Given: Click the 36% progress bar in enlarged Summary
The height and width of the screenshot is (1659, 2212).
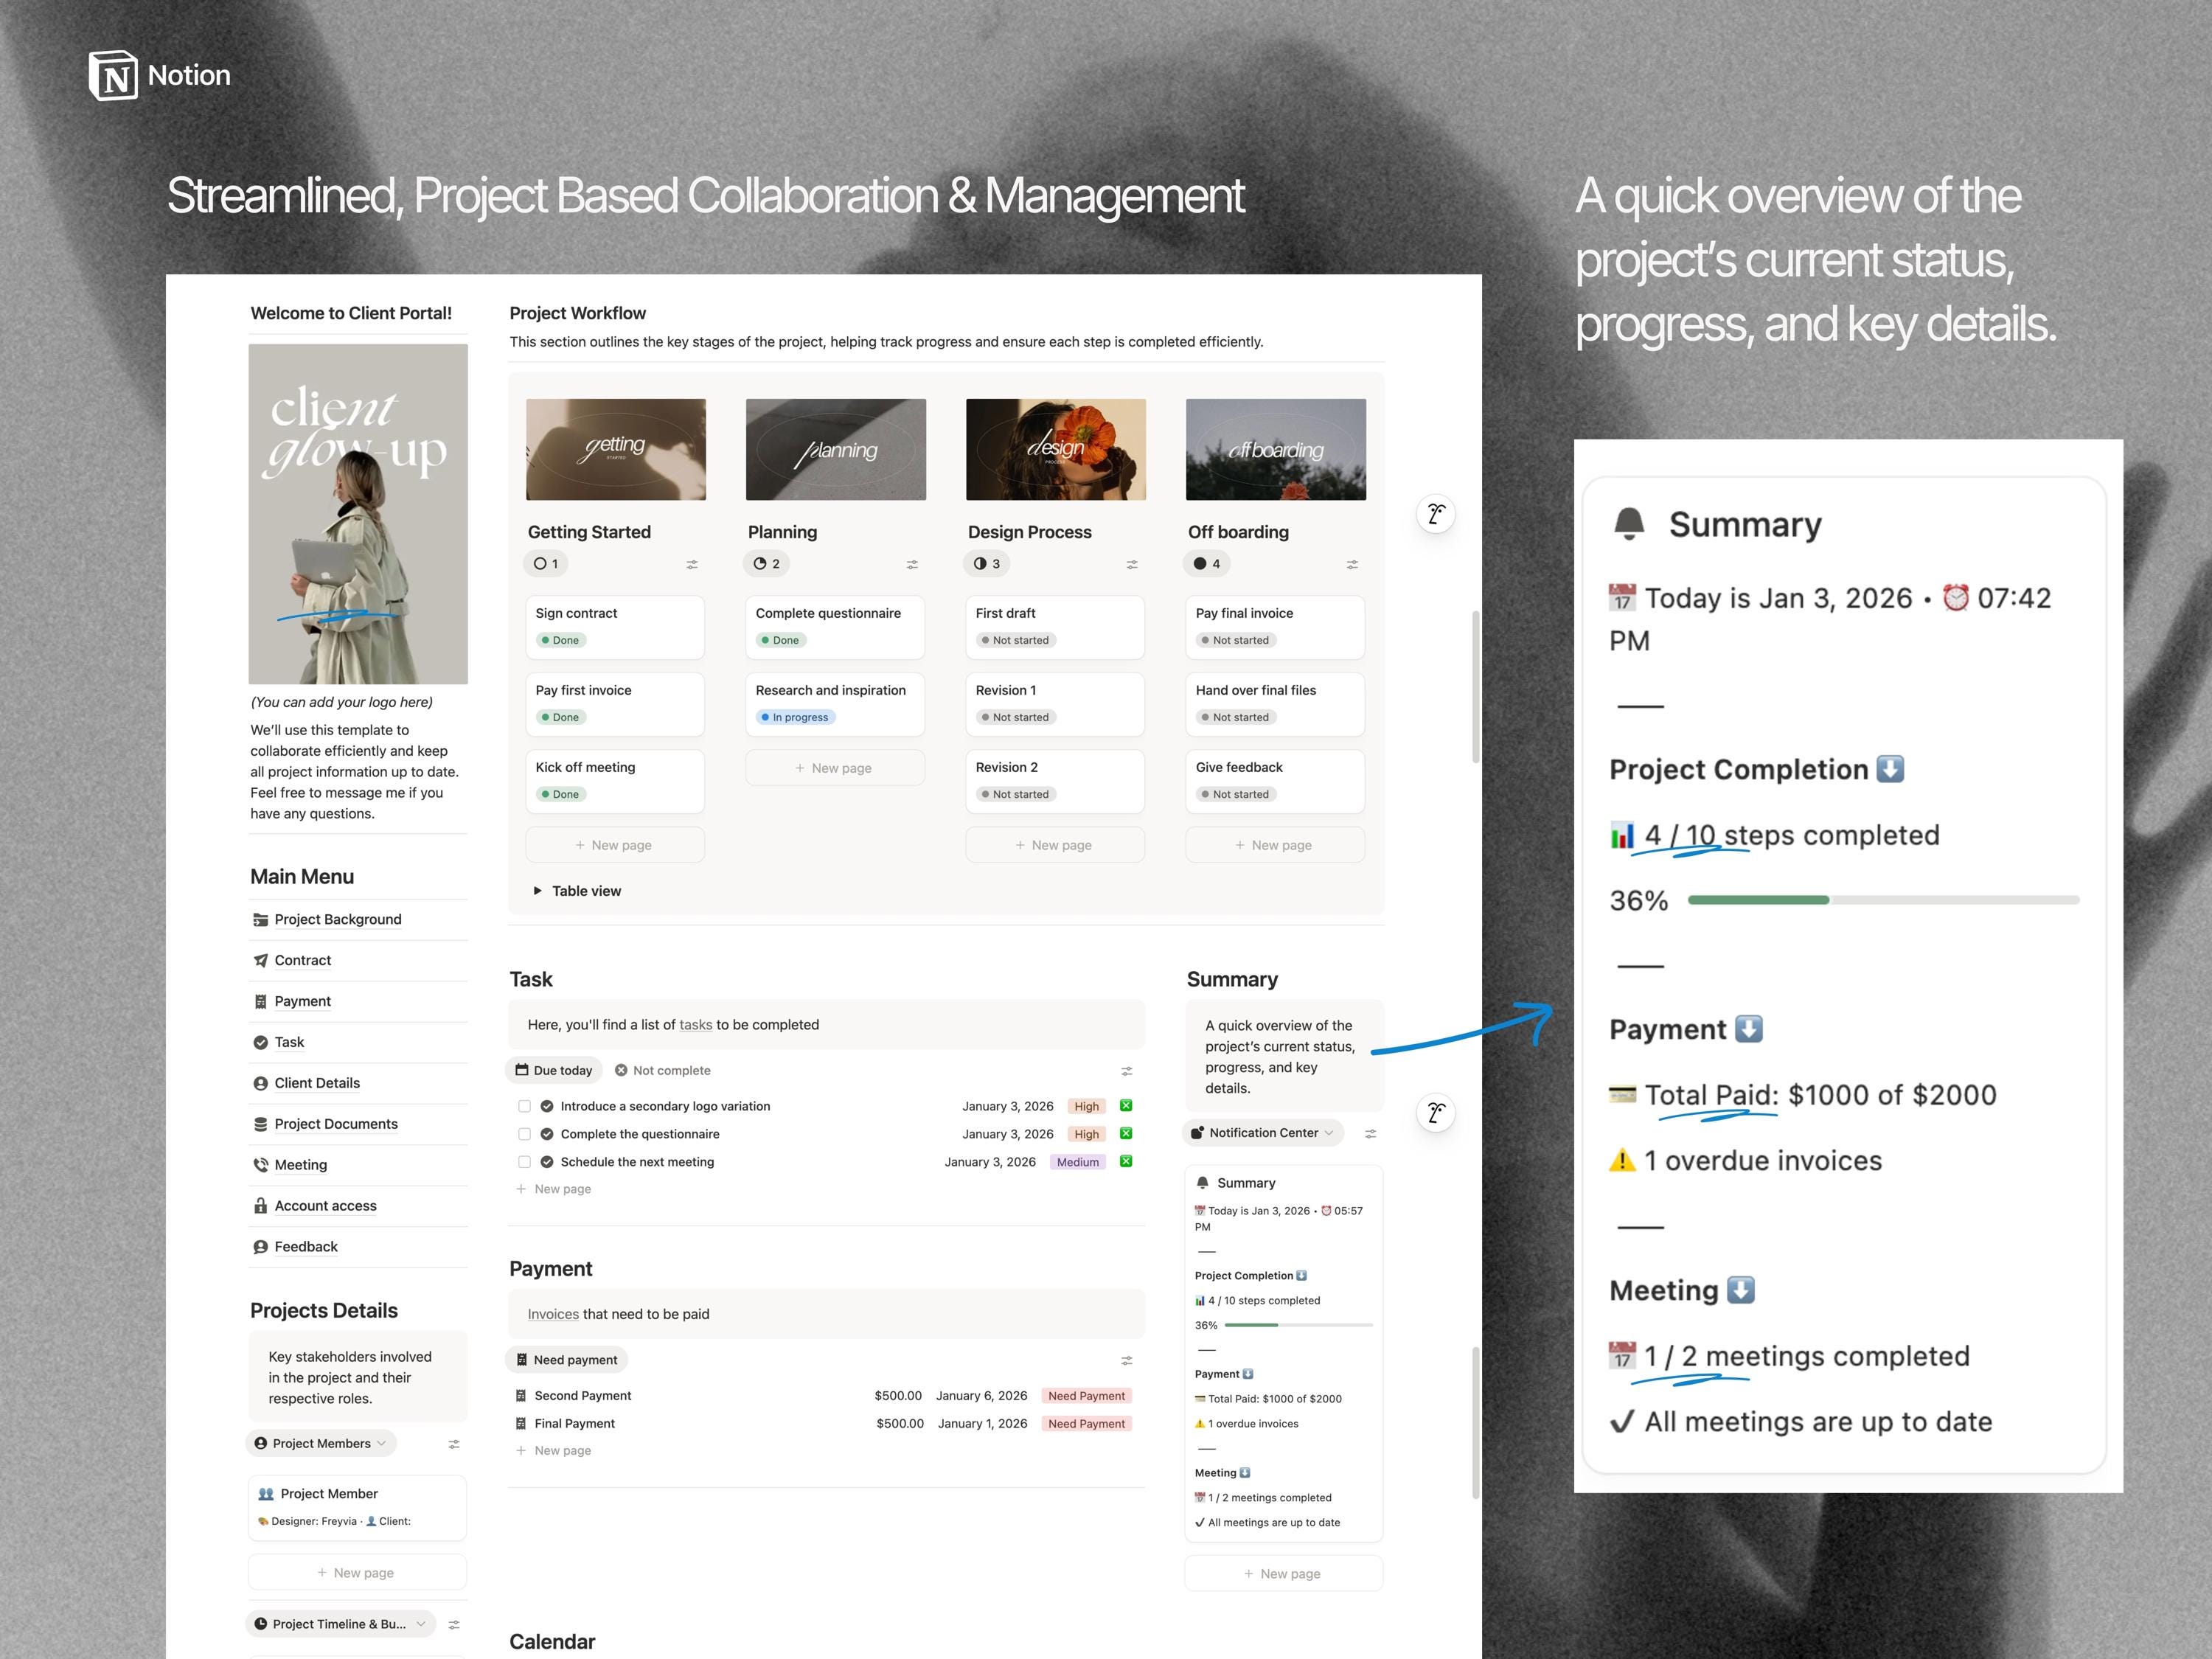Looking at the screenshot, I should [x=1883, y=900].
